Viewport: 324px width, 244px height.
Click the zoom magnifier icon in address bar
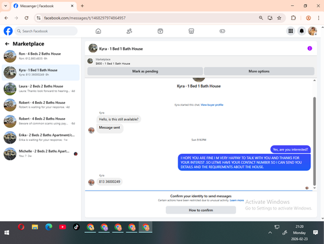(261, 18)
